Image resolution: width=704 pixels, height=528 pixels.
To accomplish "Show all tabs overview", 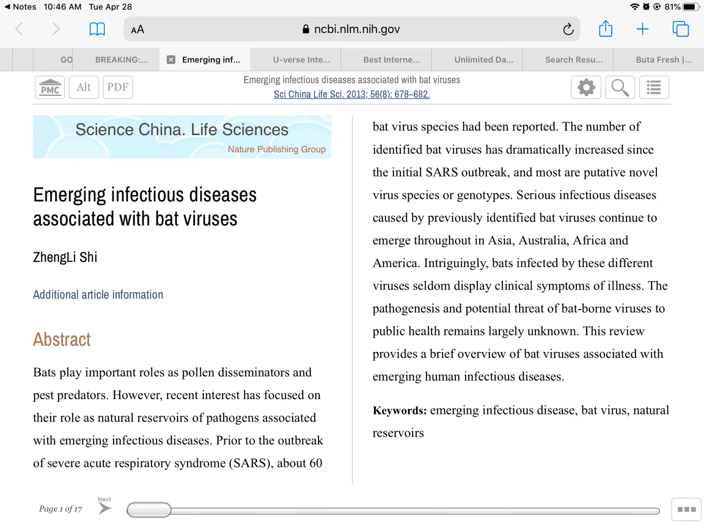I will 680,29.
